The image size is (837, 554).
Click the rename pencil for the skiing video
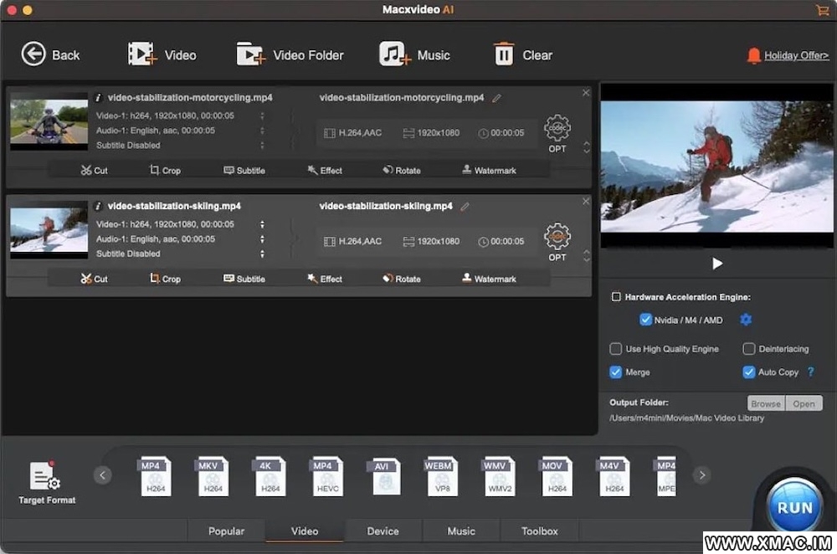tap(465, 207)
